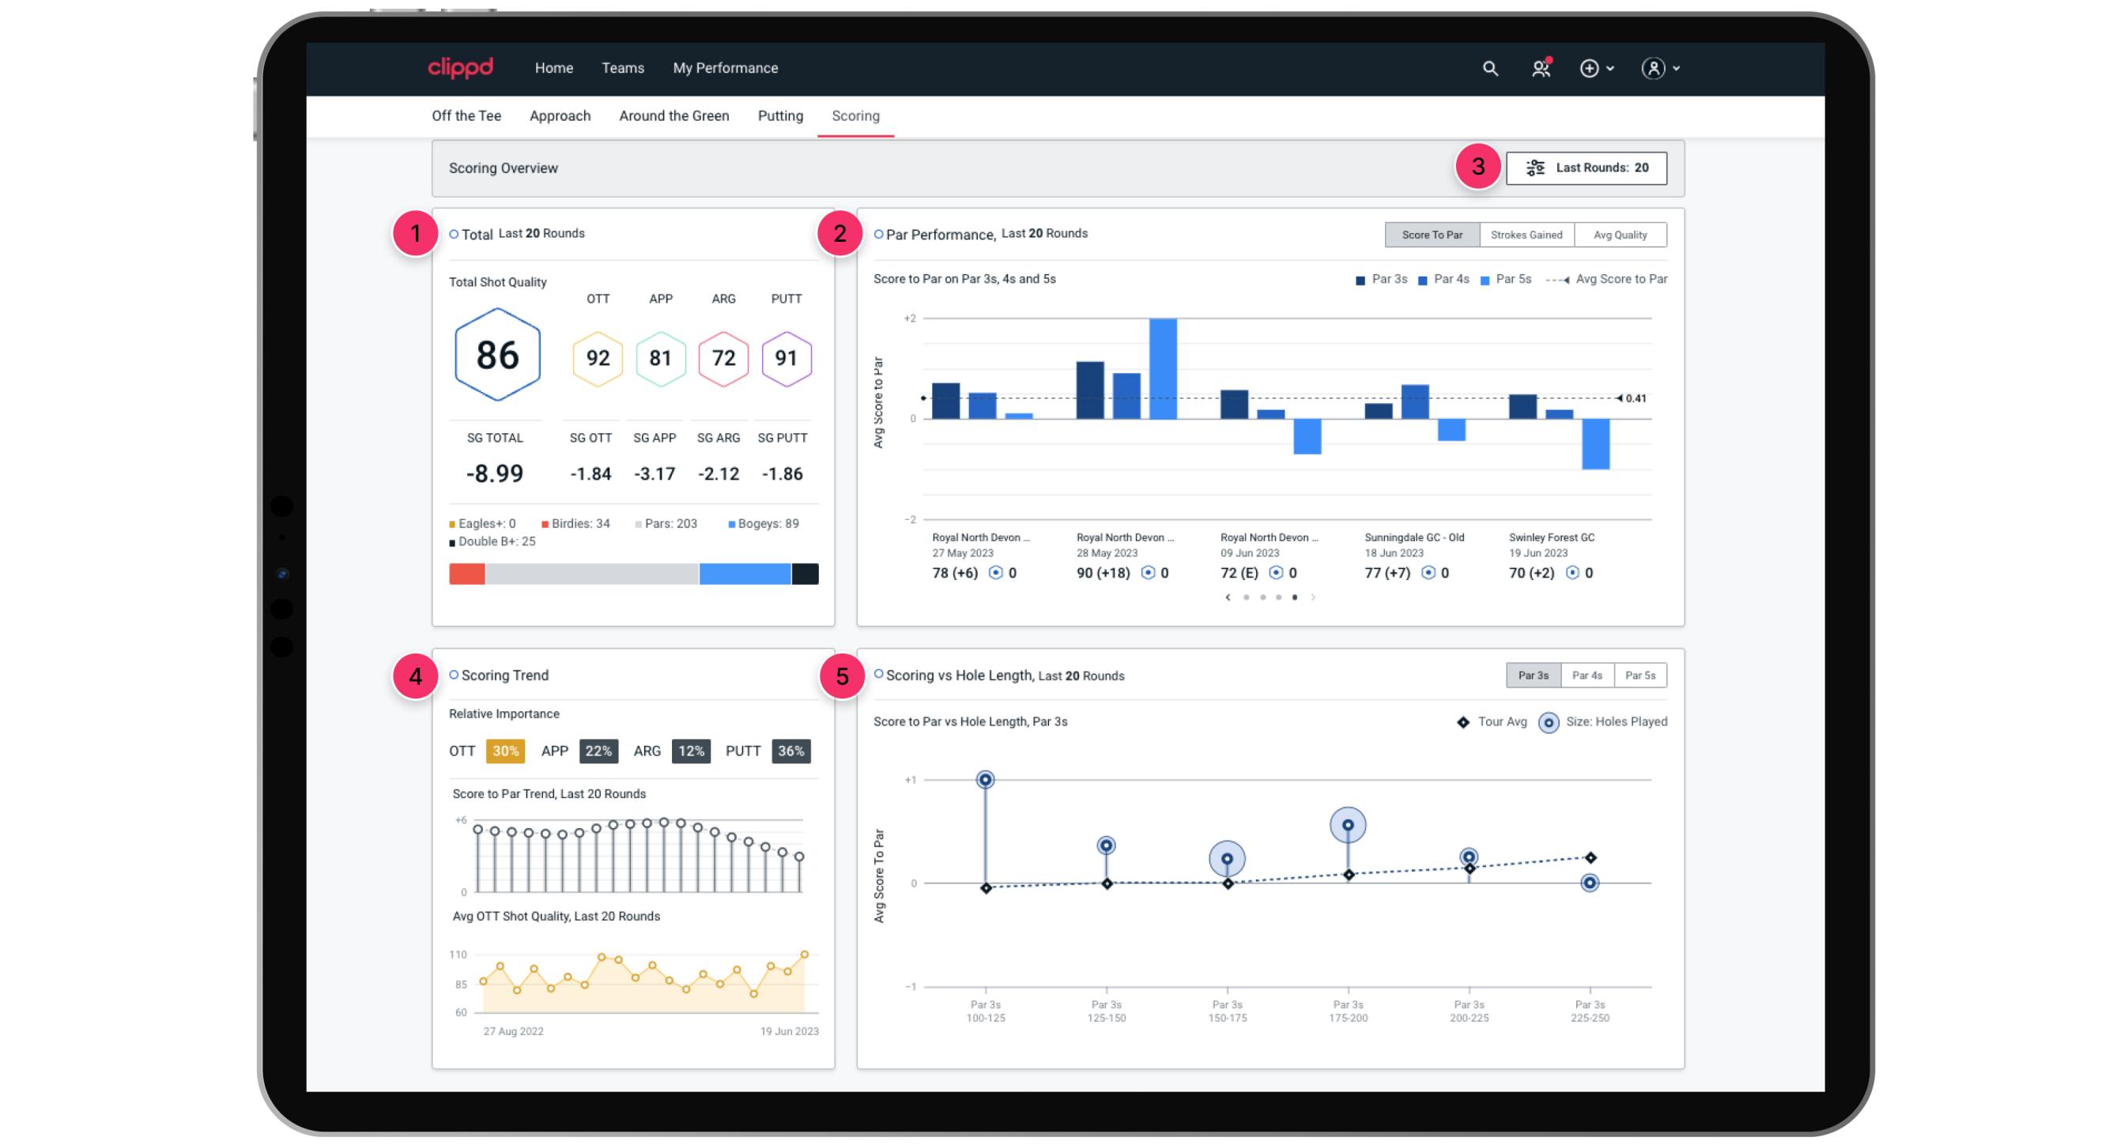The width and height of the screenshot is (2128, 1145).
Task: Switch chart to Strokes Gained view
Action: 1526,235
